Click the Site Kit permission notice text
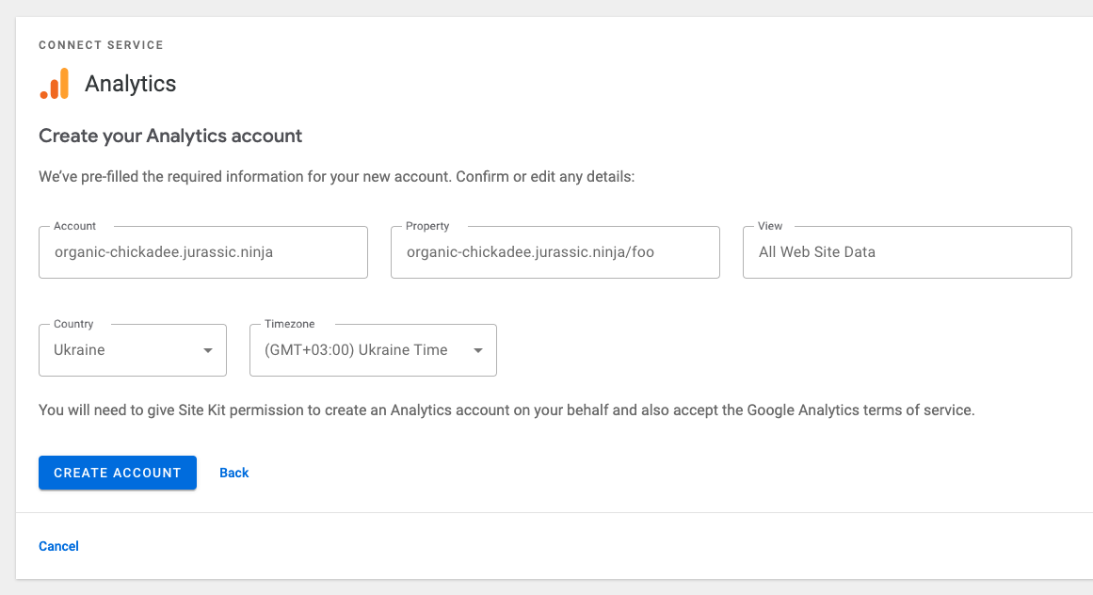The width and height of the screenshot is (1093, 595). coord(506,410)
